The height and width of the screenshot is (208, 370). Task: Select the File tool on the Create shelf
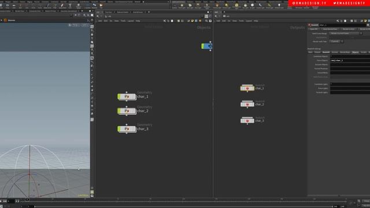[x=101, y=6]
